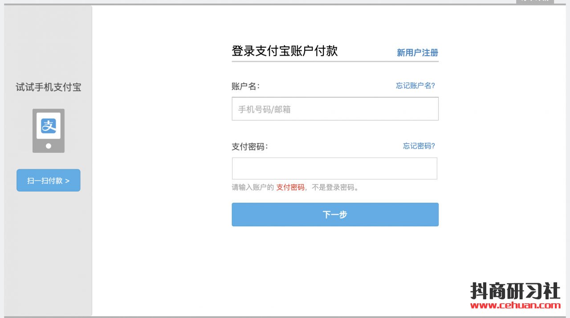Click the 忘记账户名? link
Viewport: 570px width, 318px height.
point(415,86)
